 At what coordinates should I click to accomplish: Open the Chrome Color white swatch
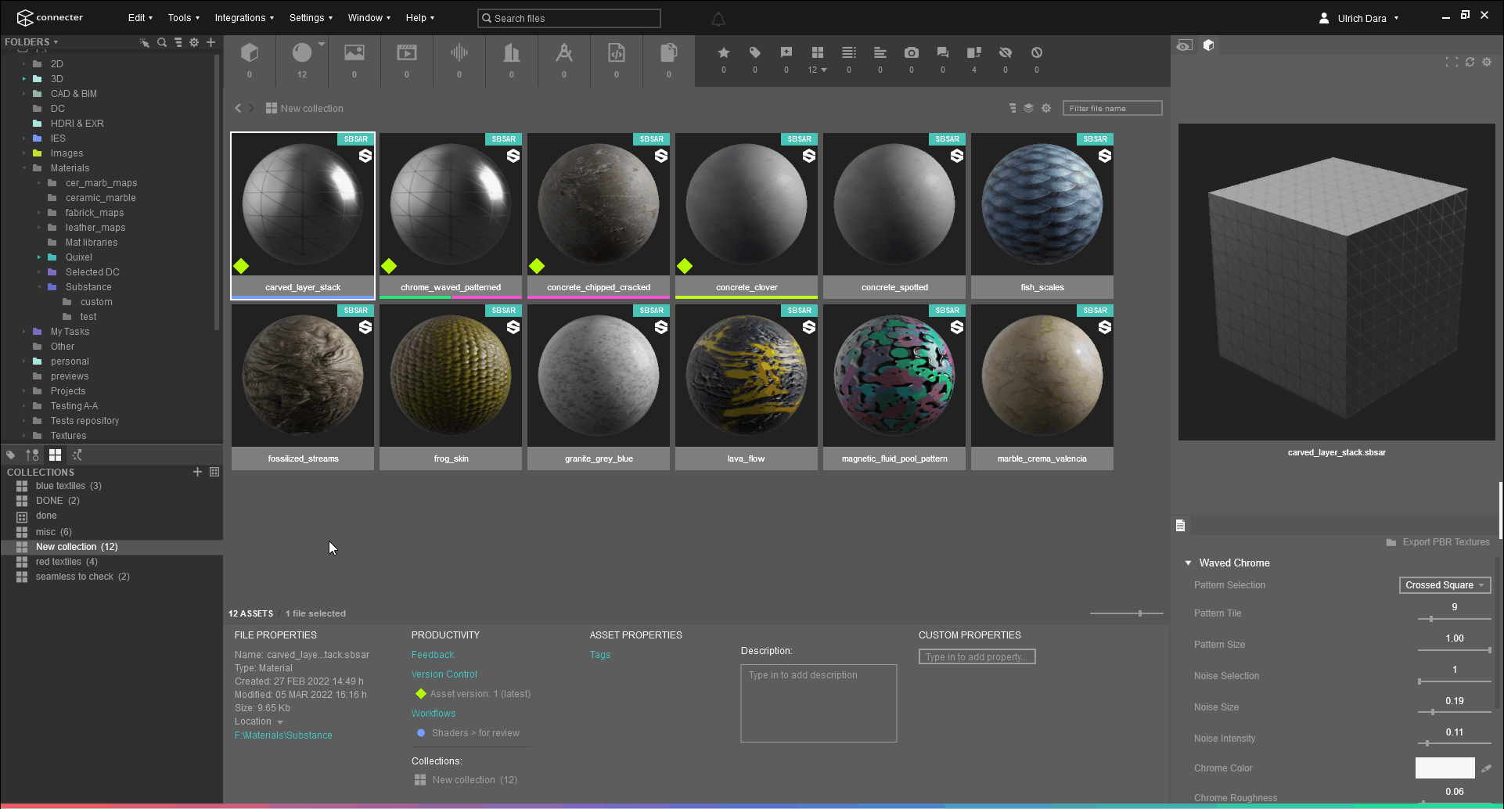coord(1445,768)
